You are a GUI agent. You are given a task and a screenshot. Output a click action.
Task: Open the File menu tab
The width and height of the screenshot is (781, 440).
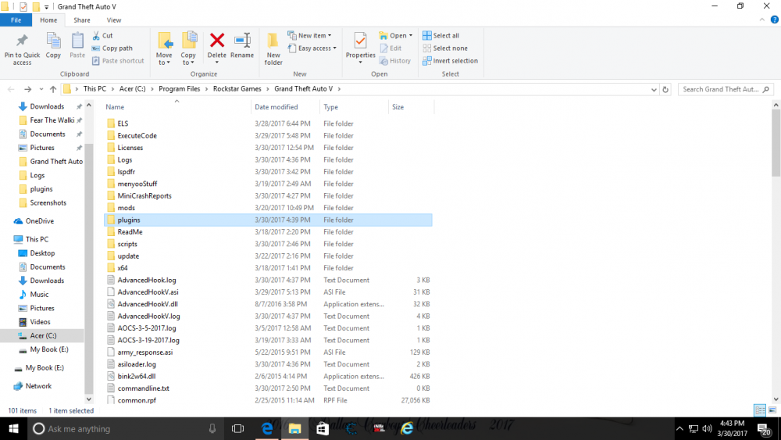pos(16,20)
